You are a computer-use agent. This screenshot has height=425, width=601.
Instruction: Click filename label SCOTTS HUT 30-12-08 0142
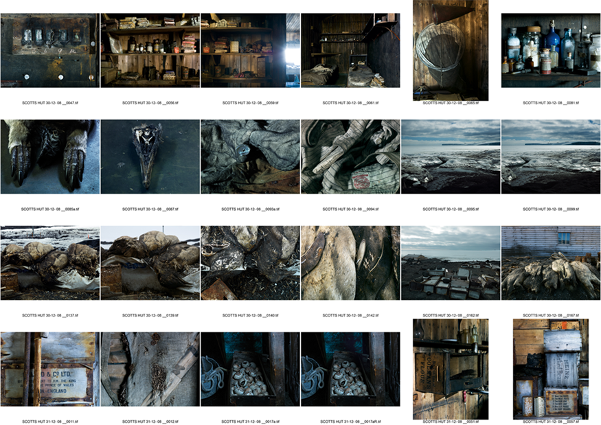pyautogui.click(x=350, y=315)
